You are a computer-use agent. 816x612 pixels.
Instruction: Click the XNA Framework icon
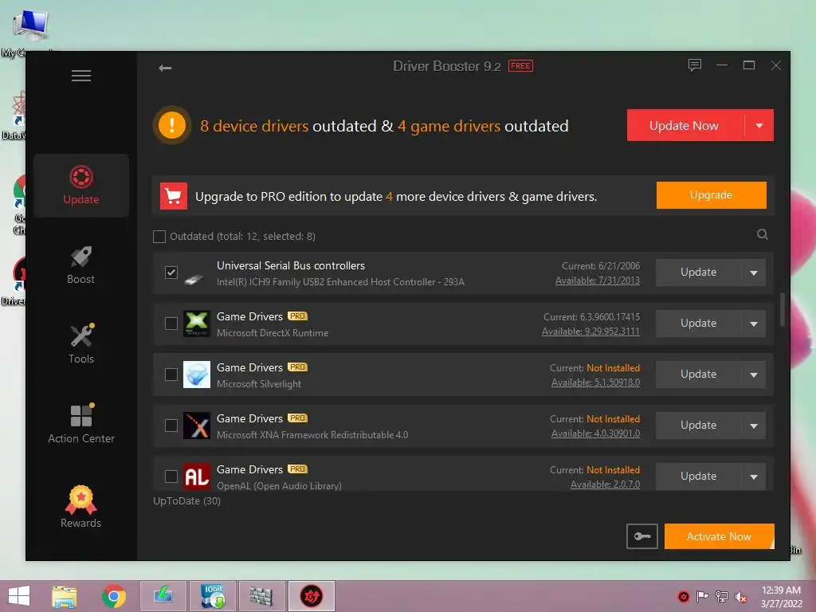point(197,426)
